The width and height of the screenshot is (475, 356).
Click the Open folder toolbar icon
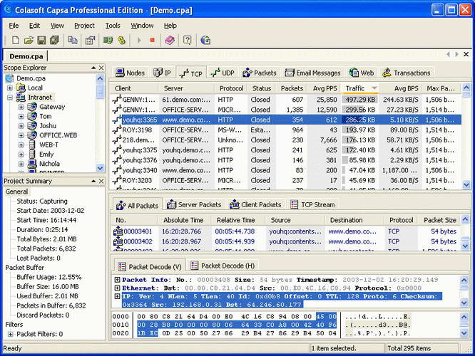29,40
